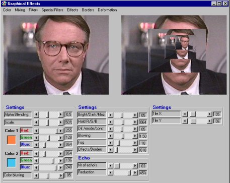Viewport: 230px width, 183px height.
Task: Click the Nr of echo's right arrow
Action: (x=135, y=166)
